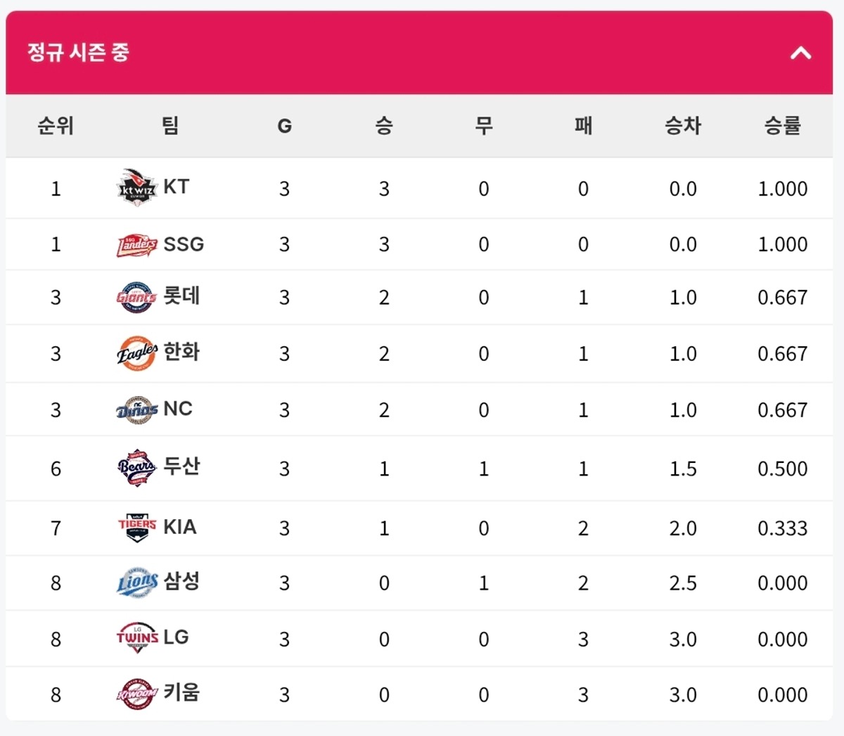This screenshot has height=736, width=844.
Task: Select the Kiwoom Heroes logo
Action: point(136,694)
